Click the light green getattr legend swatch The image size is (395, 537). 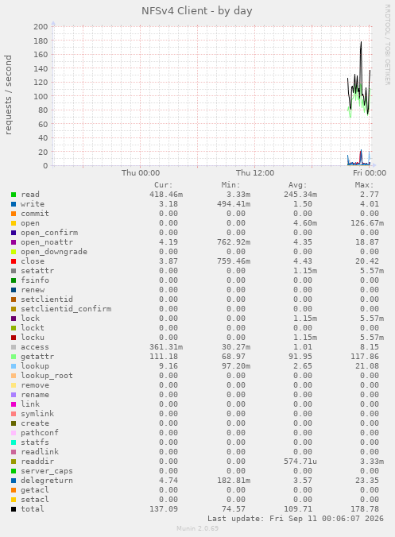pos(14,357)
